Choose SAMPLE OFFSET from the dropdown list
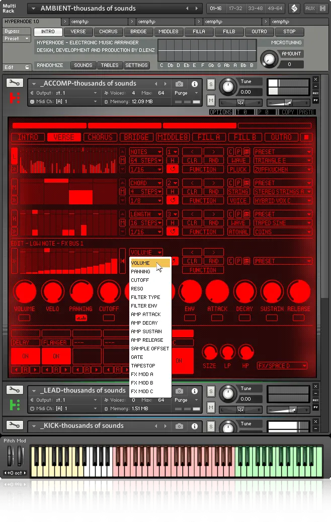Viewport: 331px width, 530px height. tap(150, 348)
